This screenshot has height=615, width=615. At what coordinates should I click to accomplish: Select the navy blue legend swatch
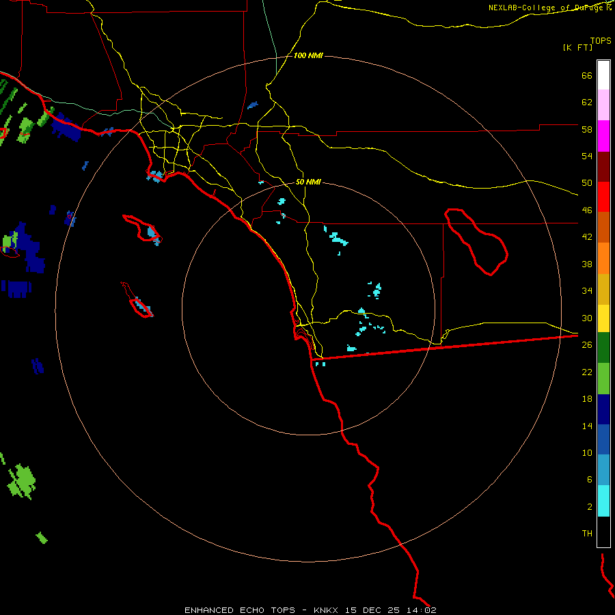click(x=603, y=409)
